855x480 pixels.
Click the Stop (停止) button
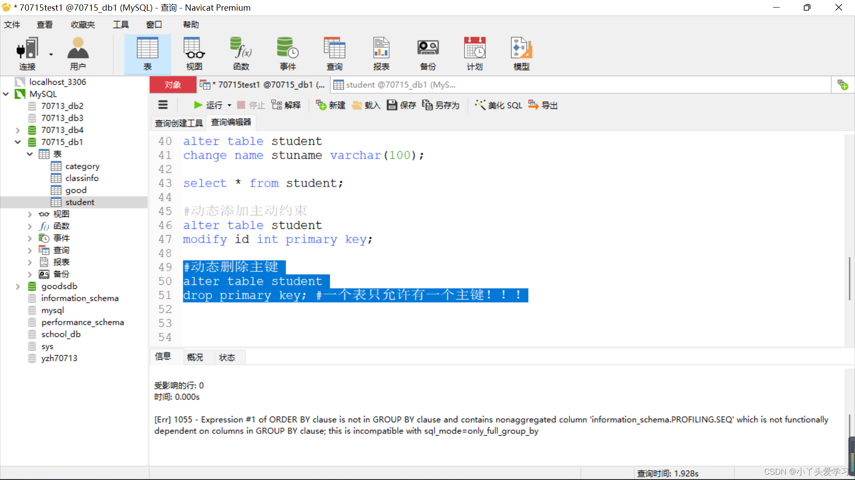(251, 105)
